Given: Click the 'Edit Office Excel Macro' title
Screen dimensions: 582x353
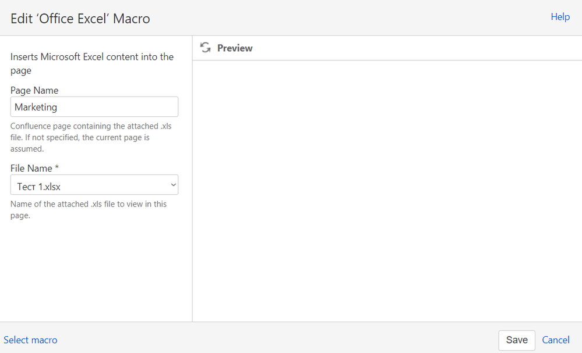Looking at the screenshot, I should click(x=80, y=19).
